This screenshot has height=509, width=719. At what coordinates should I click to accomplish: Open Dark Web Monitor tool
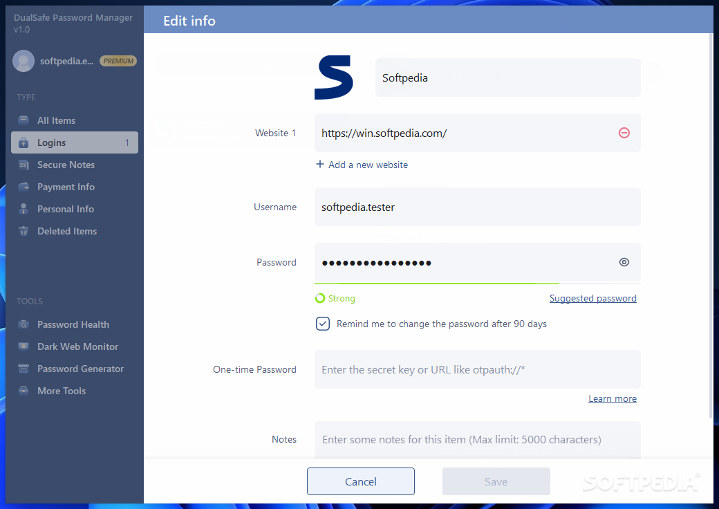click(75, 346)
